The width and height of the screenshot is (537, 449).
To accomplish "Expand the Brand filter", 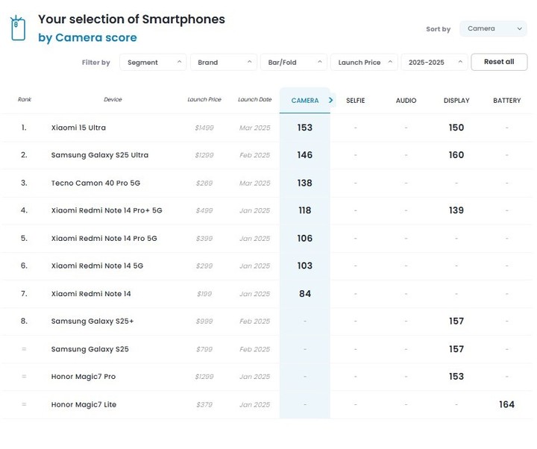I will 224,63.
